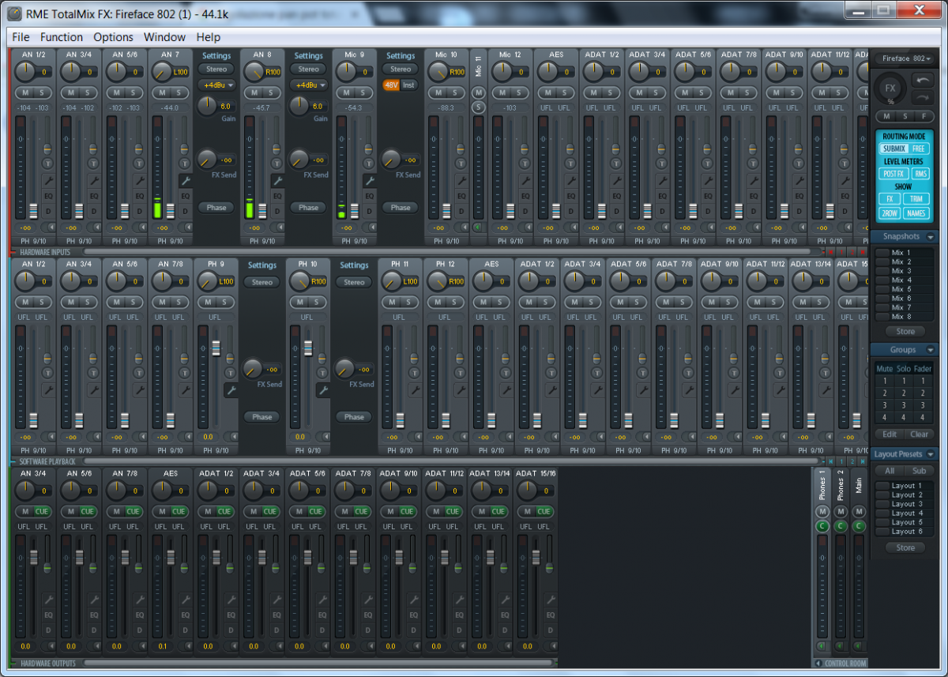948x677 pixels.
Task: Click global F fader-reset button in FX panel
Action: tap(923, 116)
